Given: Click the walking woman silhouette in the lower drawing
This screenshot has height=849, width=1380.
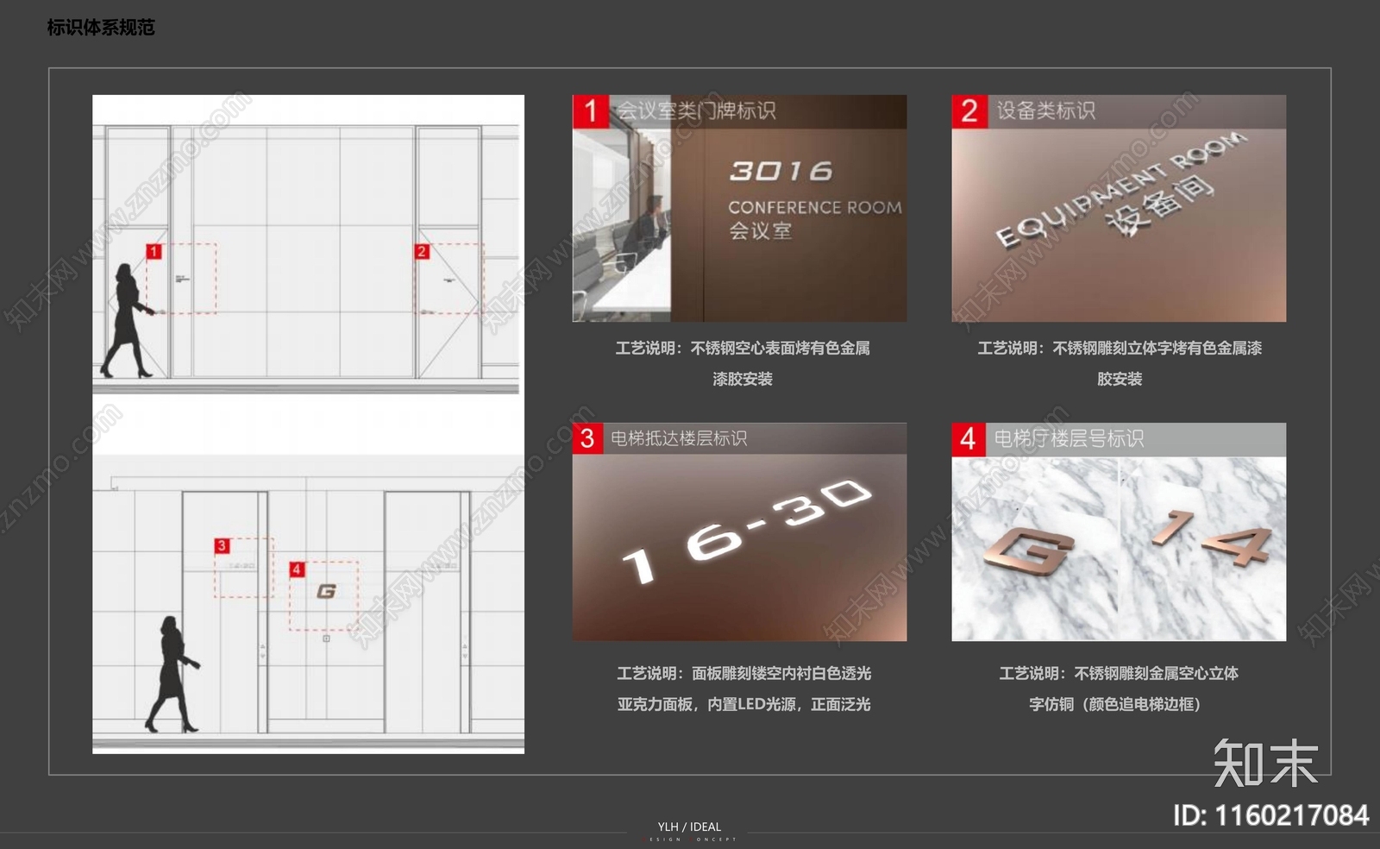Looking at the screenshot, I should click(171, 675).
